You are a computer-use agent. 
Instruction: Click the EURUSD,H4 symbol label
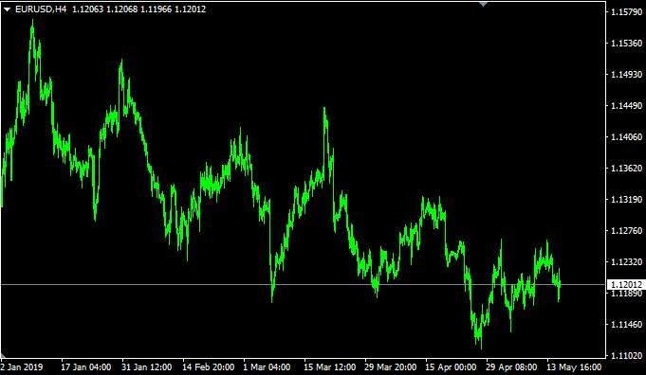pos(41,9)
